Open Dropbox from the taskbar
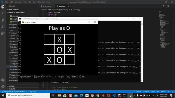175x98 pixels. click(87, 96)
